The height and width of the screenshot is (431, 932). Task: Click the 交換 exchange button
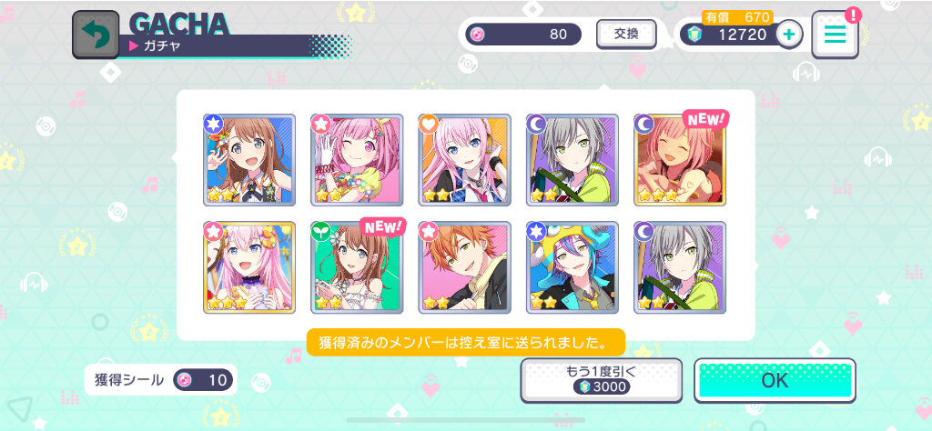[x=626, y=34]
